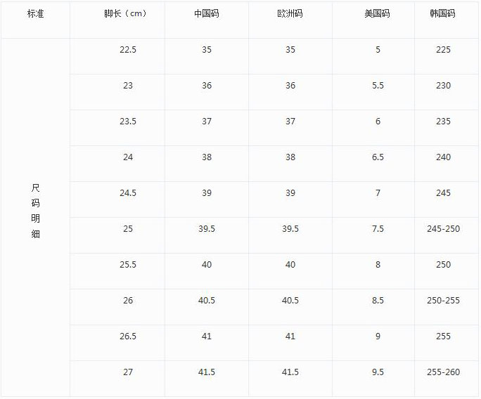Image resolution: width=481 pixels, height=399 pixels.
Task: Select Korean size 240 cell
Action: (x=443, y=157)
